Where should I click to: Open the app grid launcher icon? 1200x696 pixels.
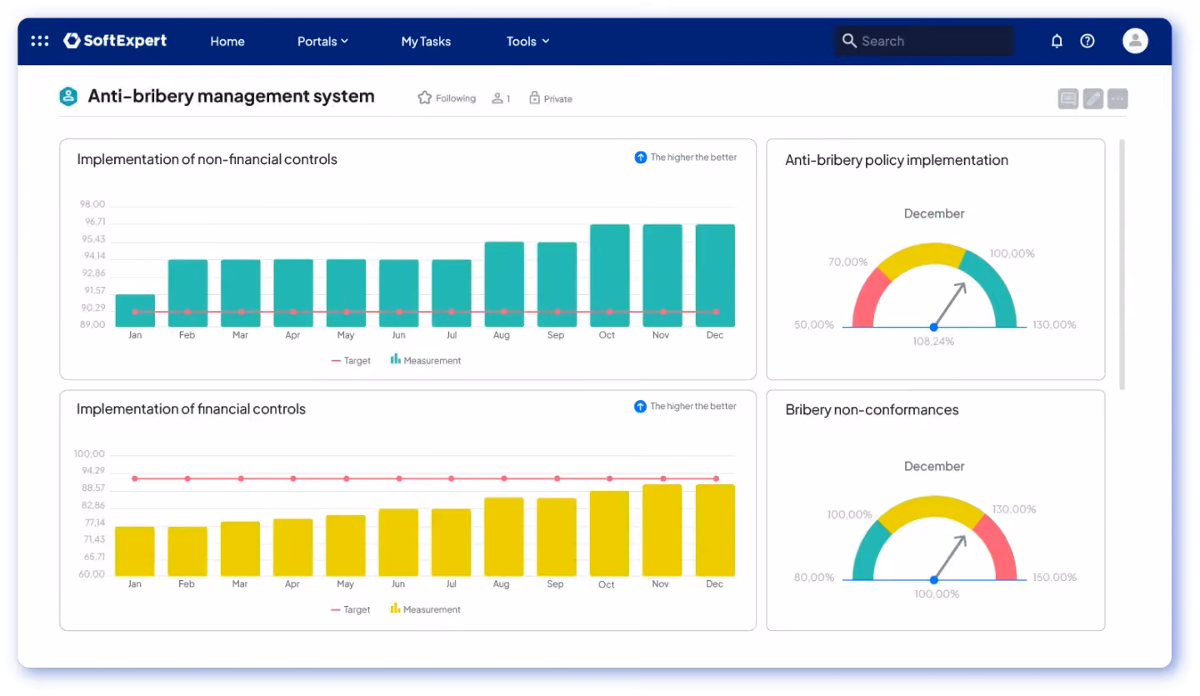[x=40, y=41]
